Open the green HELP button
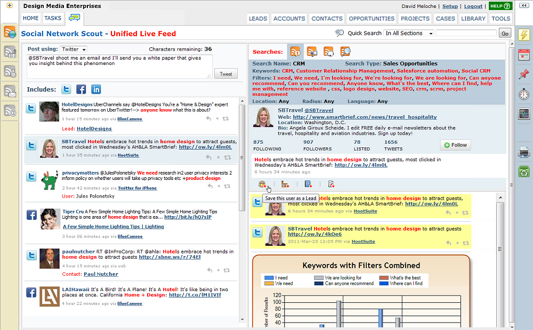 pyautogui.click(x=500, y=6)
